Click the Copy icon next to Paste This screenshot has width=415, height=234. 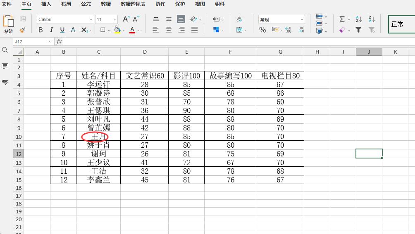pyautogui.click(x=23, y=19)
